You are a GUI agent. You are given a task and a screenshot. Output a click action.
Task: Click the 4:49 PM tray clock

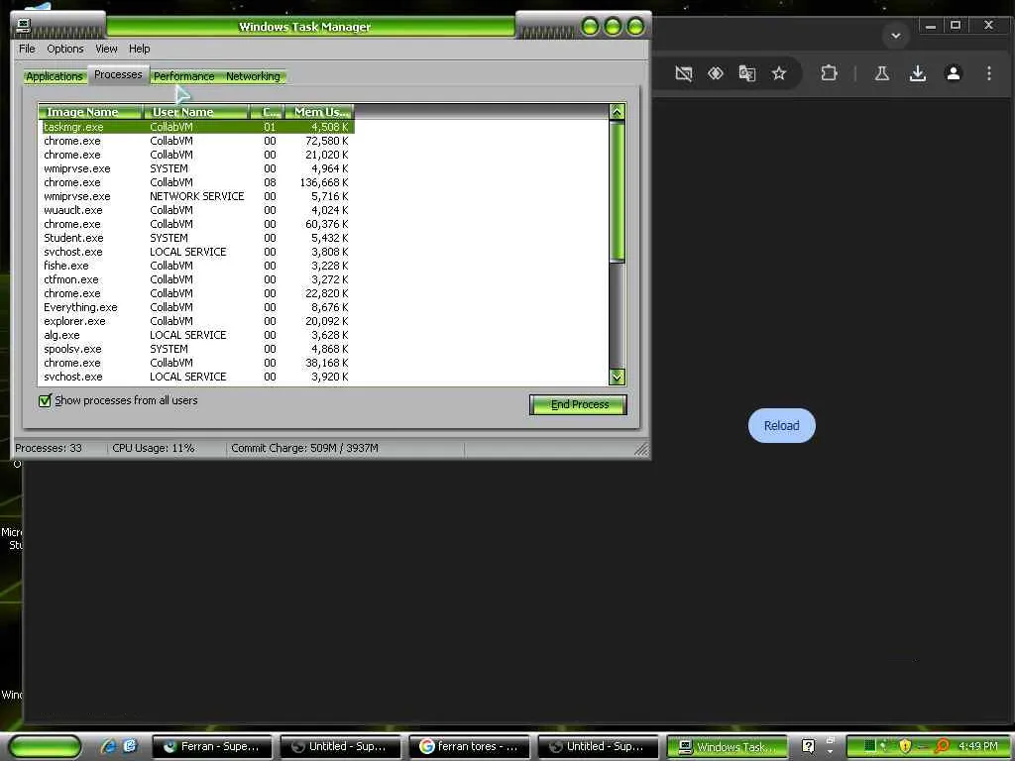pos(978,747)
